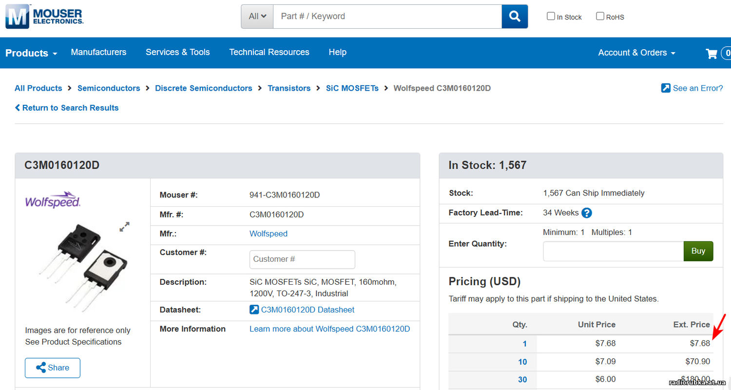Focus the Enter Quantity input box
This screenshot has width=731, height=390.
tap(614, 251)
